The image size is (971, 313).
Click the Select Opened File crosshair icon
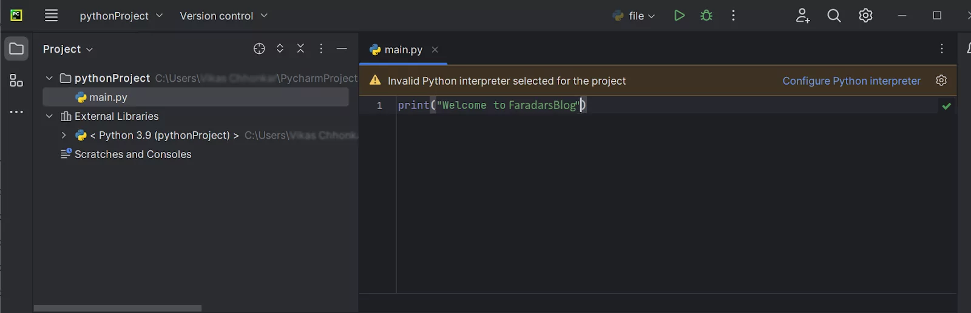coord(259,49)
